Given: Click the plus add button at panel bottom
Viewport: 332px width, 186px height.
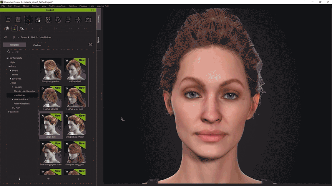Looking at the screenshot, I should pos(48,179).
